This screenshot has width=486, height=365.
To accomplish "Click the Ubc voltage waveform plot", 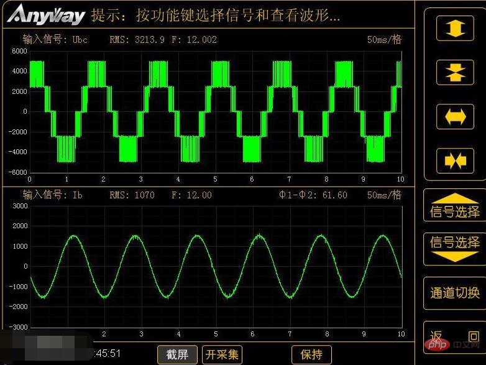I will click(216, 112).
